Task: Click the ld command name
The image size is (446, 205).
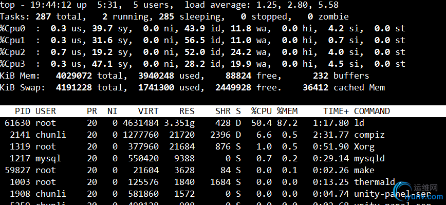Action: (359, 123)
